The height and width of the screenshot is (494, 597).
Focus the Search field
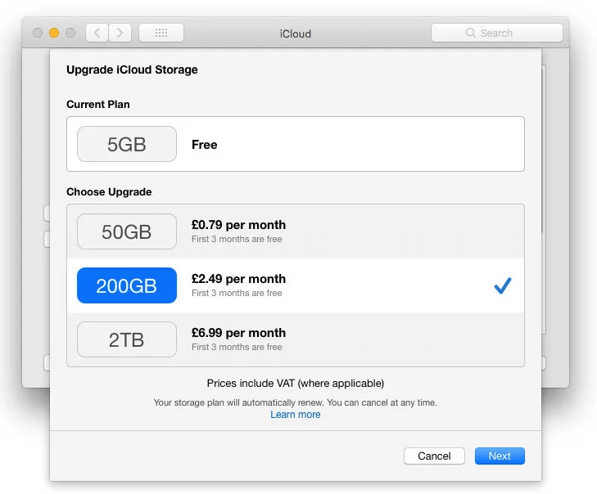[497, 33]
